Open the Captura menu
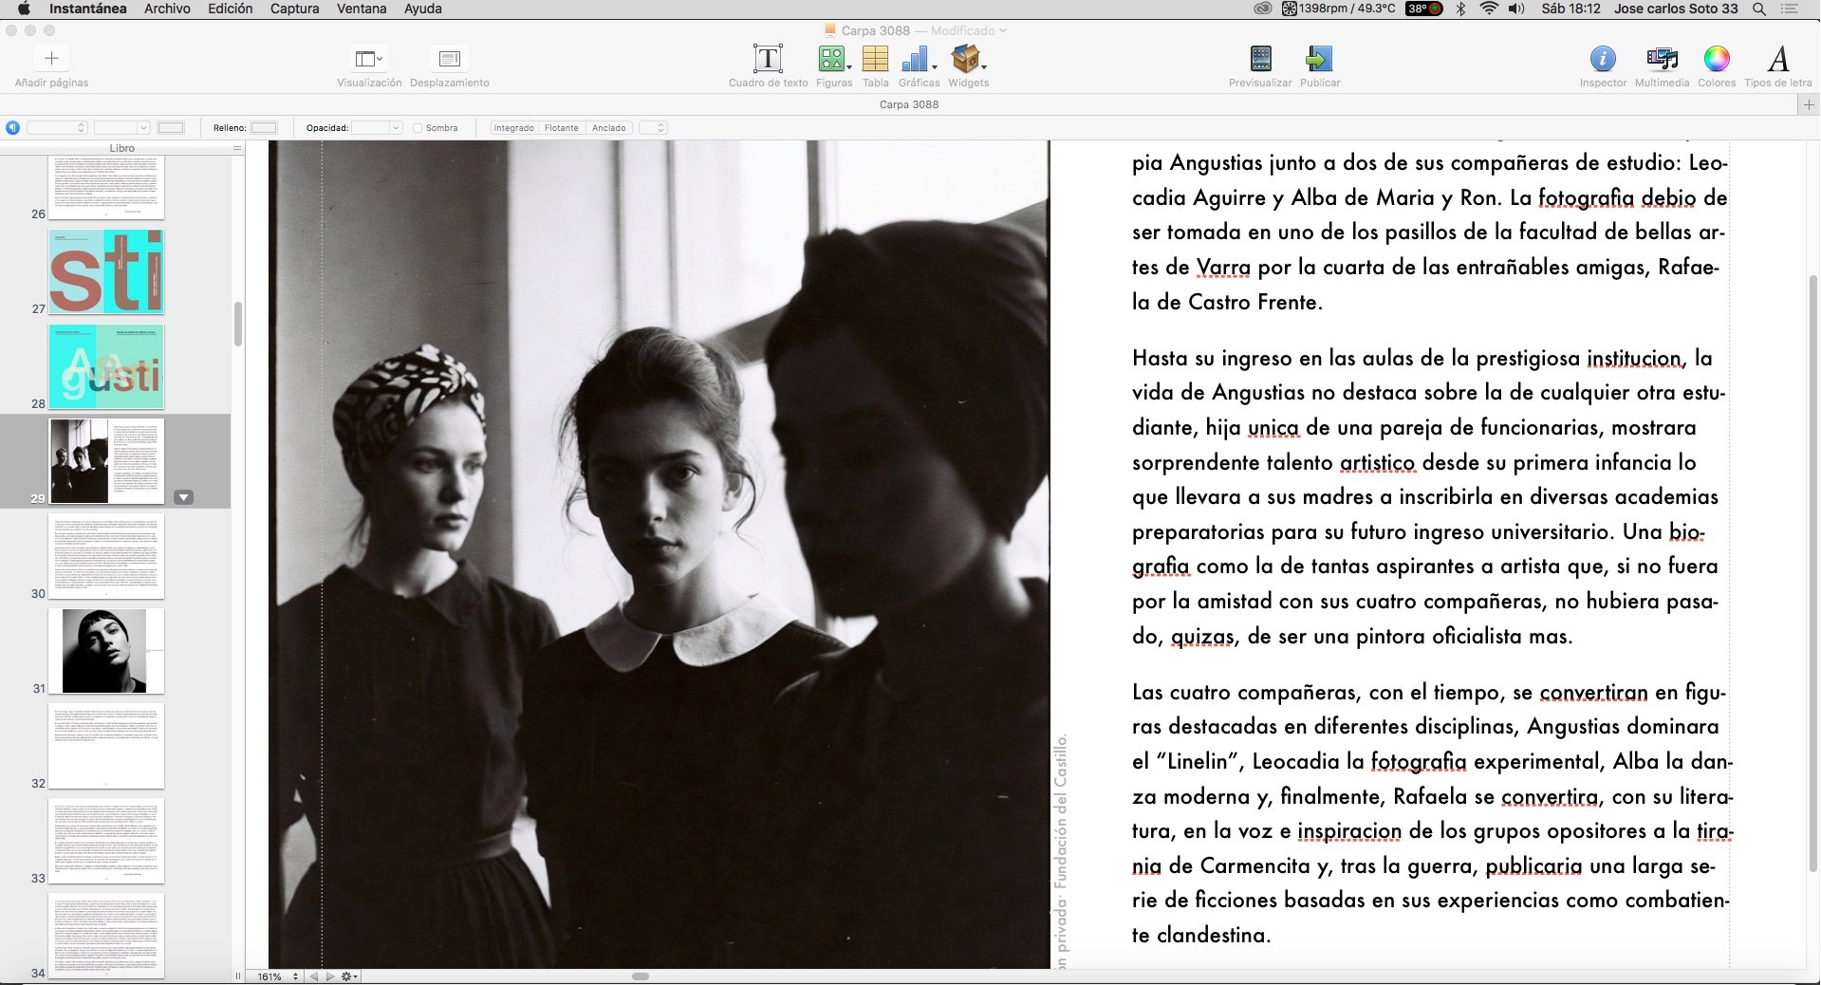Viewport: 1821px width, 985px height. tap(294, 9)
